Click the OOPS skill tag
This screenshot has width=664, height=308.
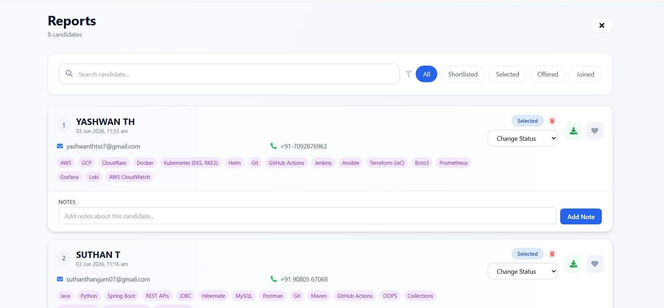(x=390, y=296)
